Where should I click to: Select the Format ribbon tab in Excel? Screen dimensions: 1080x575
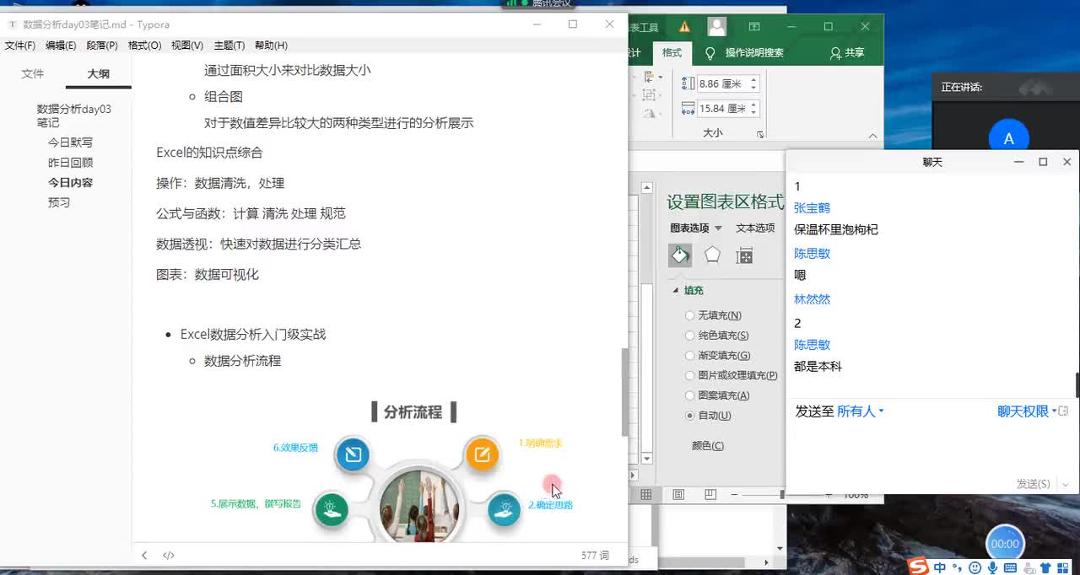[x=672, y=52]
